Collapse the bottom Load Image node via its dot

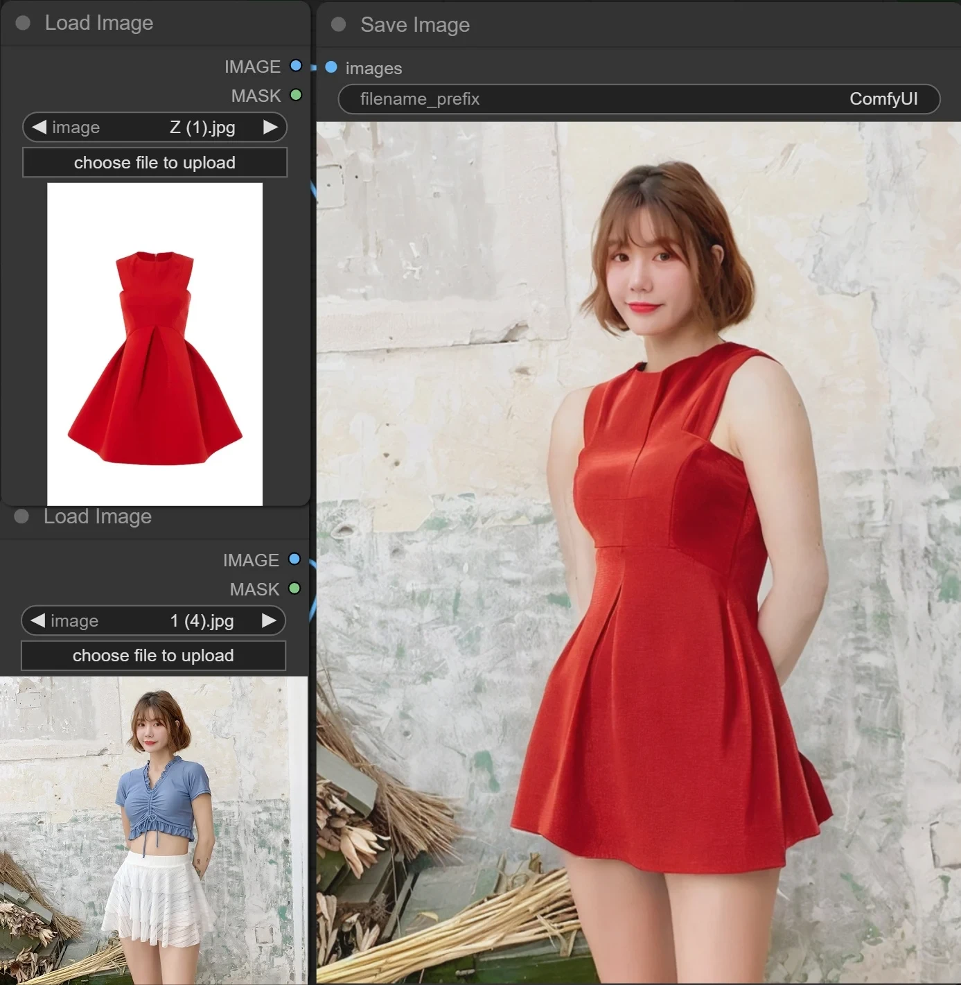coord(21,516)
